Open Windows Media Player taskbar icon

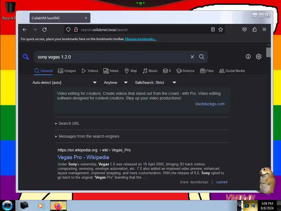(41, 206)
